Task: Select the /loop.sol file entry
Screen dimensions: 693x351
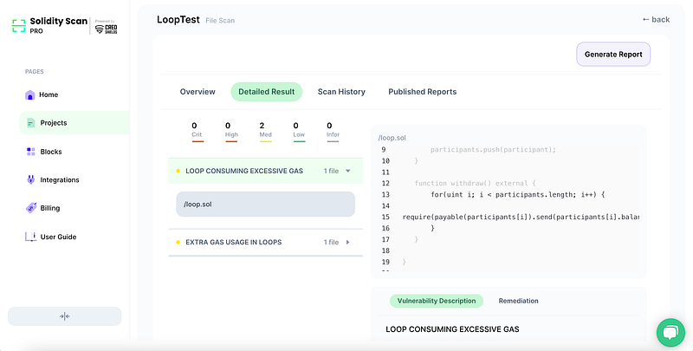Action: click(x=265, y=204)
